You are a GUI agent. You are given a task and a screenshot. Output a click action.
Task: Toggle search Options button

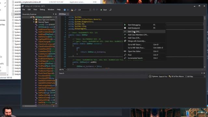pos(153,76)
